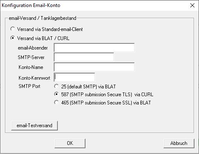Click the email-Absender label
The image size is (199, 154).
click(x=33, y=48)
